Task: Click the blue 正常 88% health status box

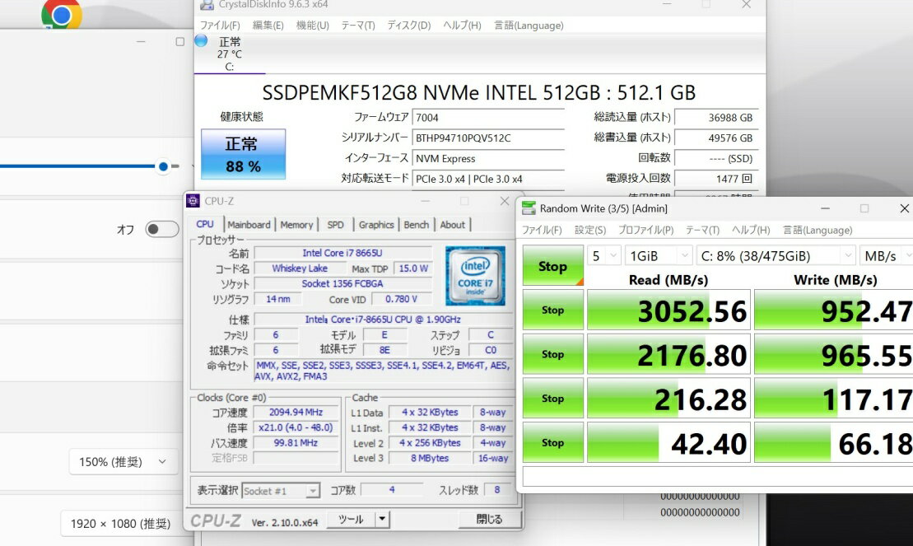Action: (243, 154)
